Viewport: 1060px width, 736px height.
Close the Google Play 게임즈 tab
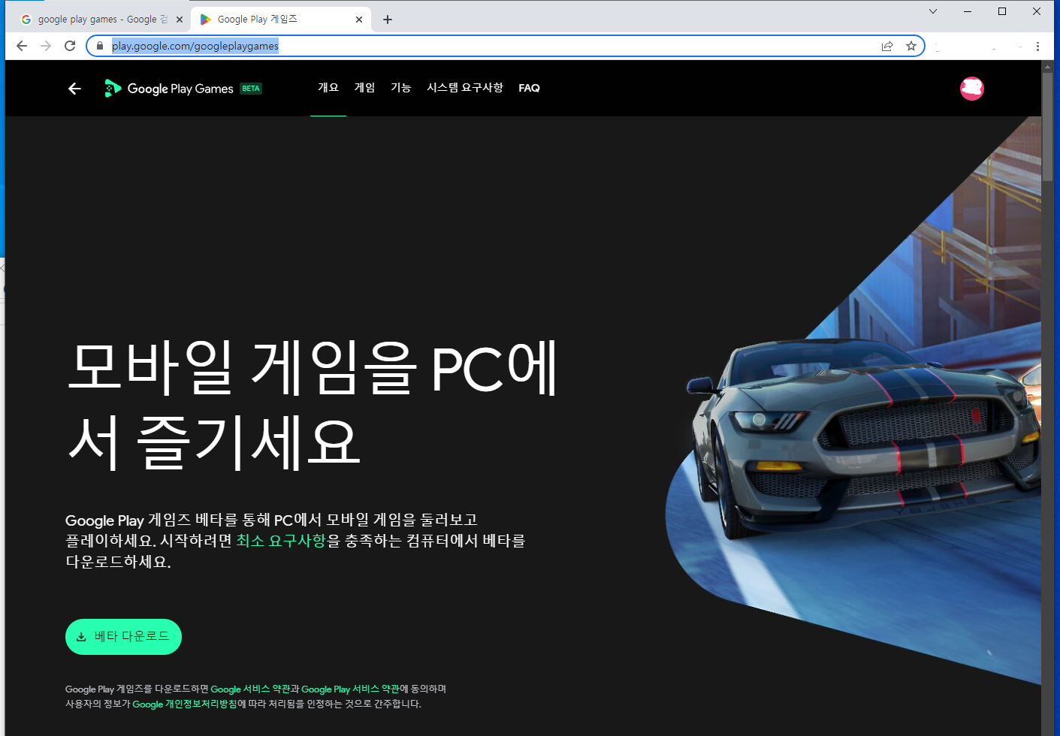pyautogui.click(x=359, y=20)
